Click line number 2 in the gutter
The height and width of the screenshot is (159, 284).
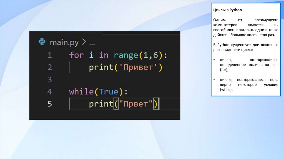(50, 67)
